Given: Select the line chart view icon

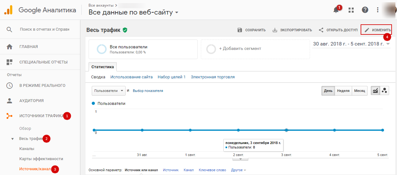Looking at the screenshot, I should click(x=375, y=91).
